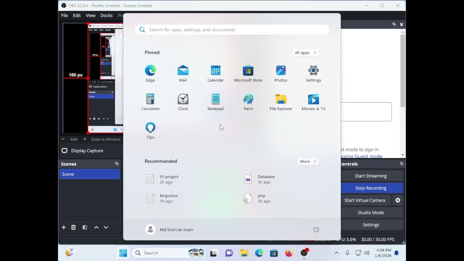Add a new scene in OBS

[64, 227]
